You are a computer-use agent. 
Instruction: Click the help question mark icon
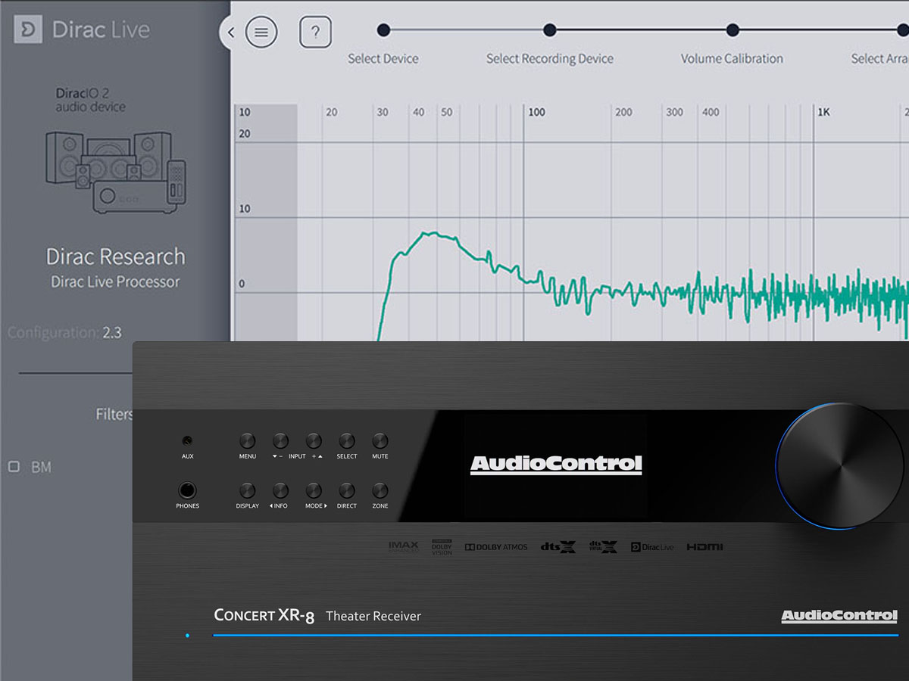point(315,31)
